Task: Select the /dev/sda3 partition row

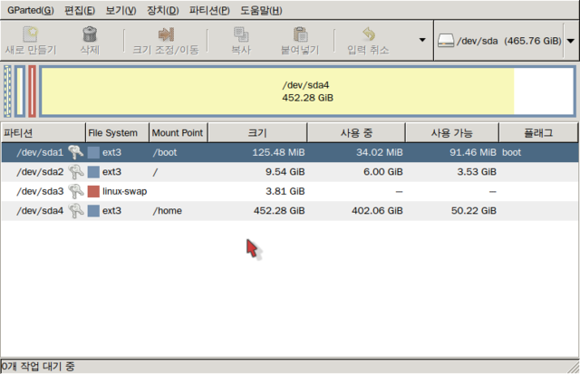Action: [x=290, y=191]
